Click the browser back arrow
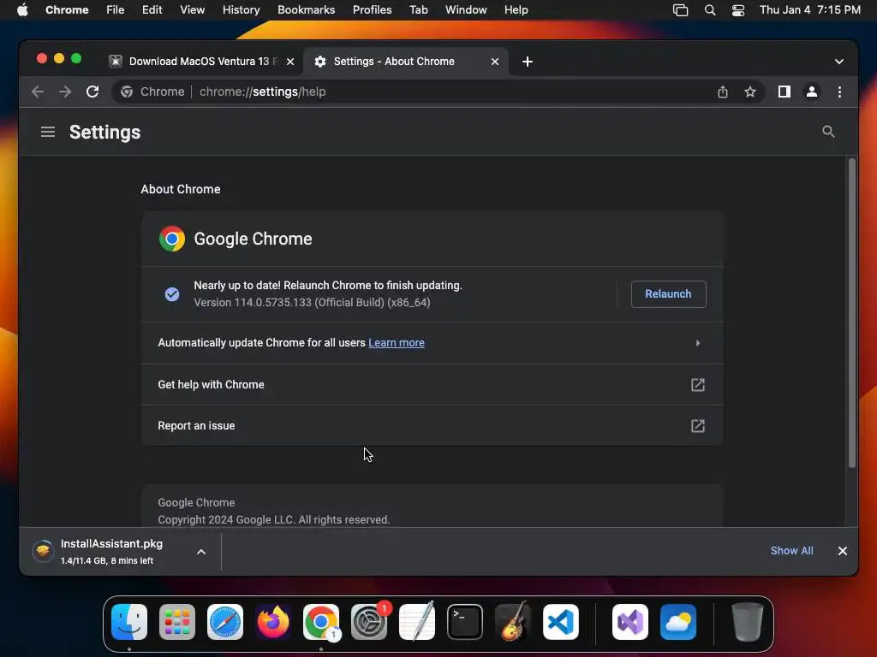The height and width of the screenshot is (657, 877). click(38, 92)
